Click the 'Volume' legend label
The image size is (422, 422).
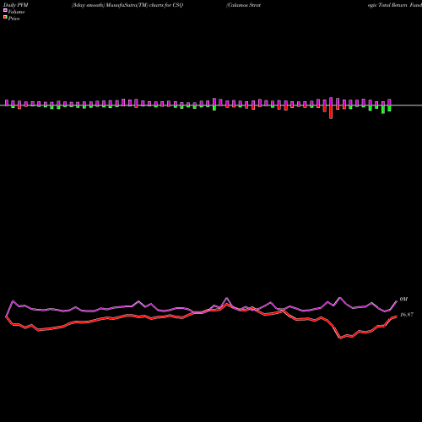[16, 12]
